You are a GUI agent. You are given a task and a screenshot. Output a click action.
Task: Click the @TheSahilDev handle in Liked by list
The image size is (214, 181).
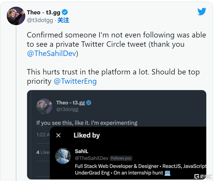click(92, 158)
